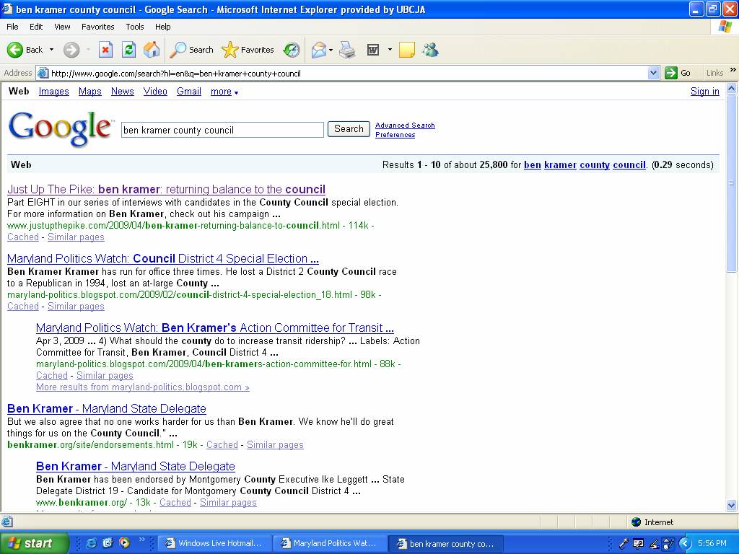
Task: Expand Google's more menu
Action: pos(224,92)
